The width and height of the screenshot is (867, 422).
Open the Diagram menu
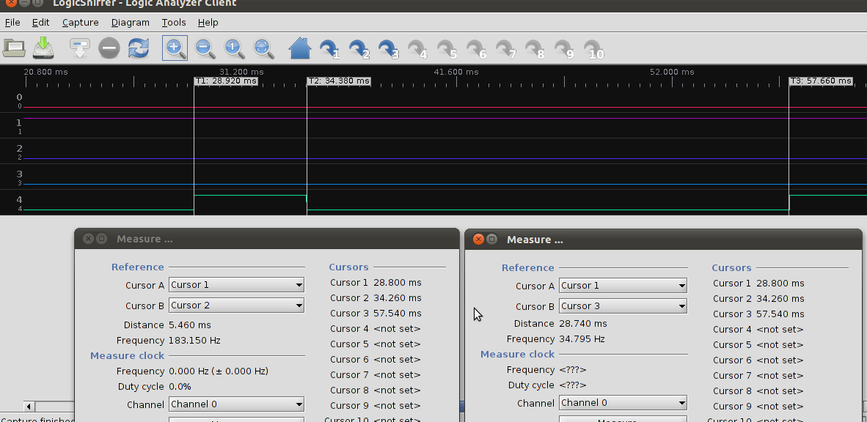pos(130,22)
